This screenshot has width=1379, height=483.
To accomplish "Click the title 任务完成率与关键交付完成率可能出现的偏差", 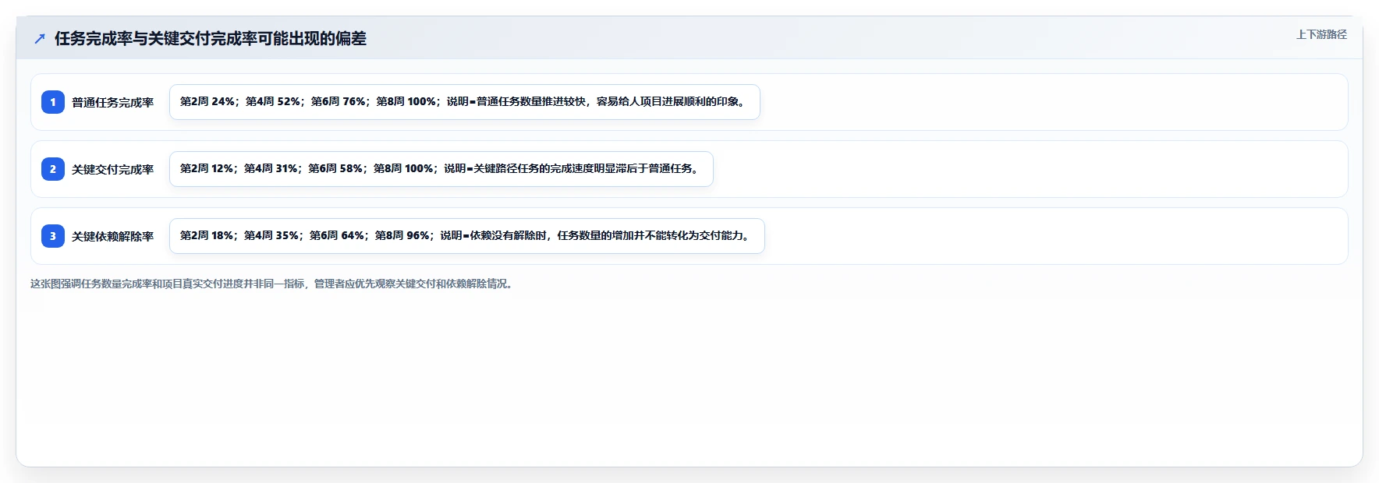I will coord(211,38).
